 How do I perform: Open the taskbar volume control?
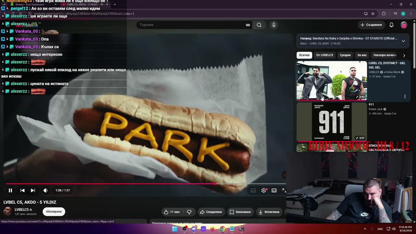[x=394, y=229]
